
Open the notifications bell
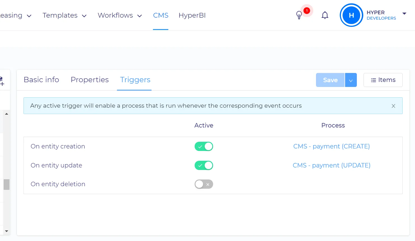pyautogui.click(x=325, y=15)
